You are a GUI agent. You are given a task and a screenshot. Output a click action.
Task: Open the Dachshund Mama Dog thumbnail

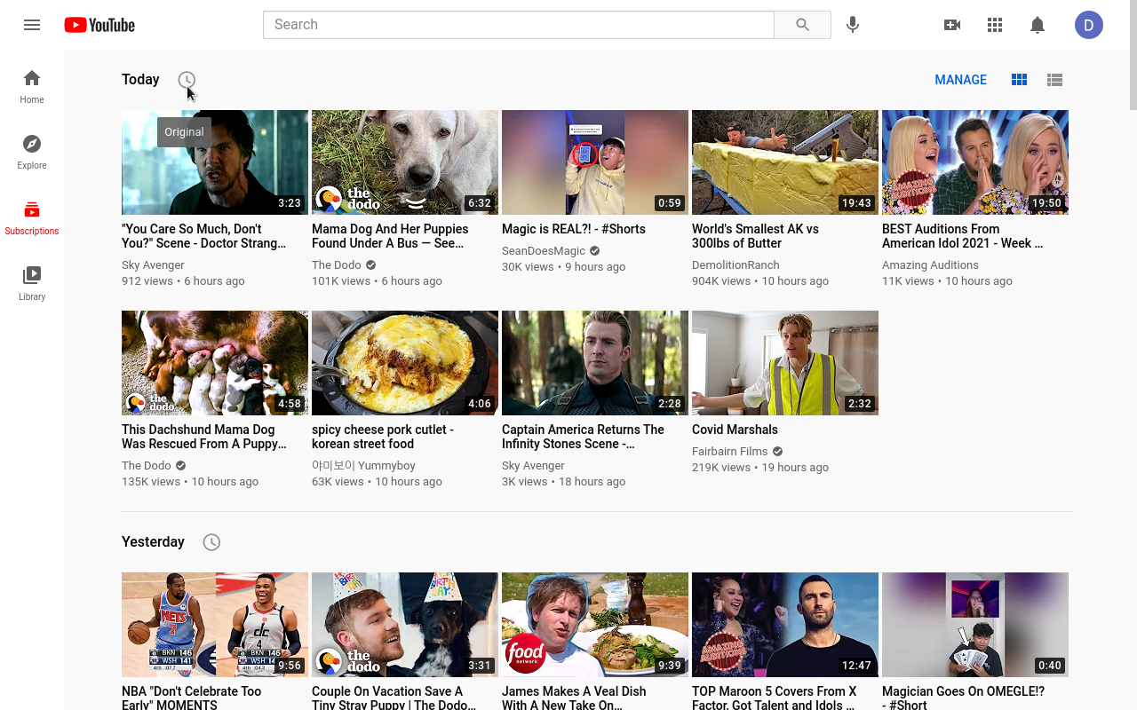click(x=215, y=363)
